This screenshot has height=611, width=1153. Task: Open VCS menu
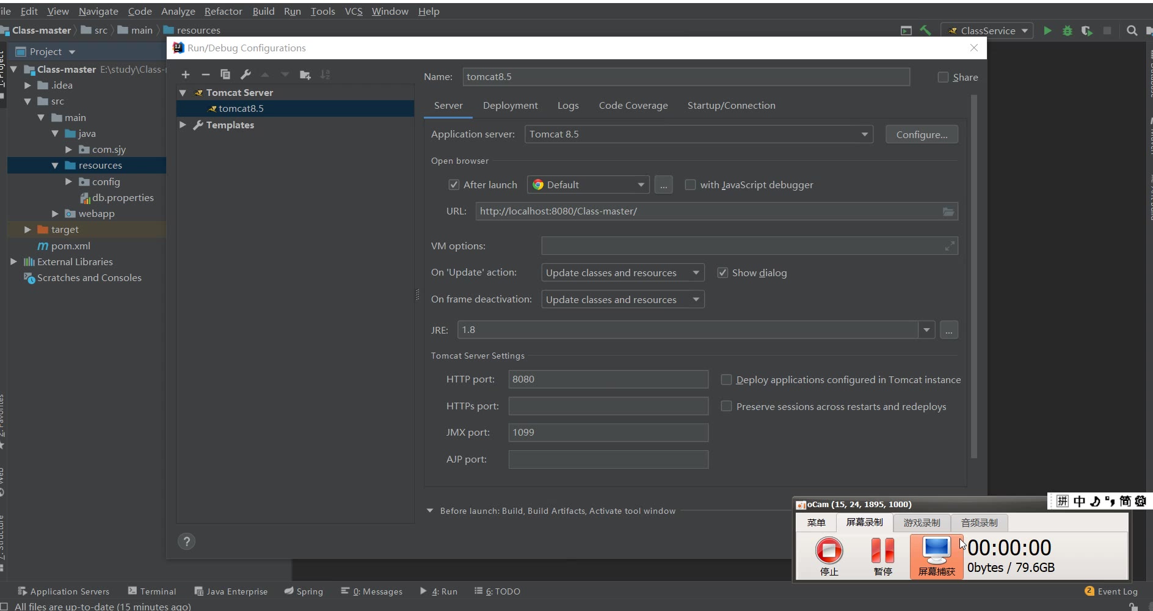point(354,11)
